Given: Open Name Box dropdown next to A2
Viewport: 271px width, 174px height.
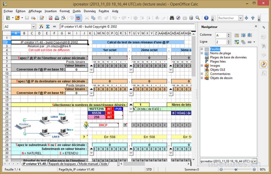Looking at the screenshot, I should [x=33, y=27].
